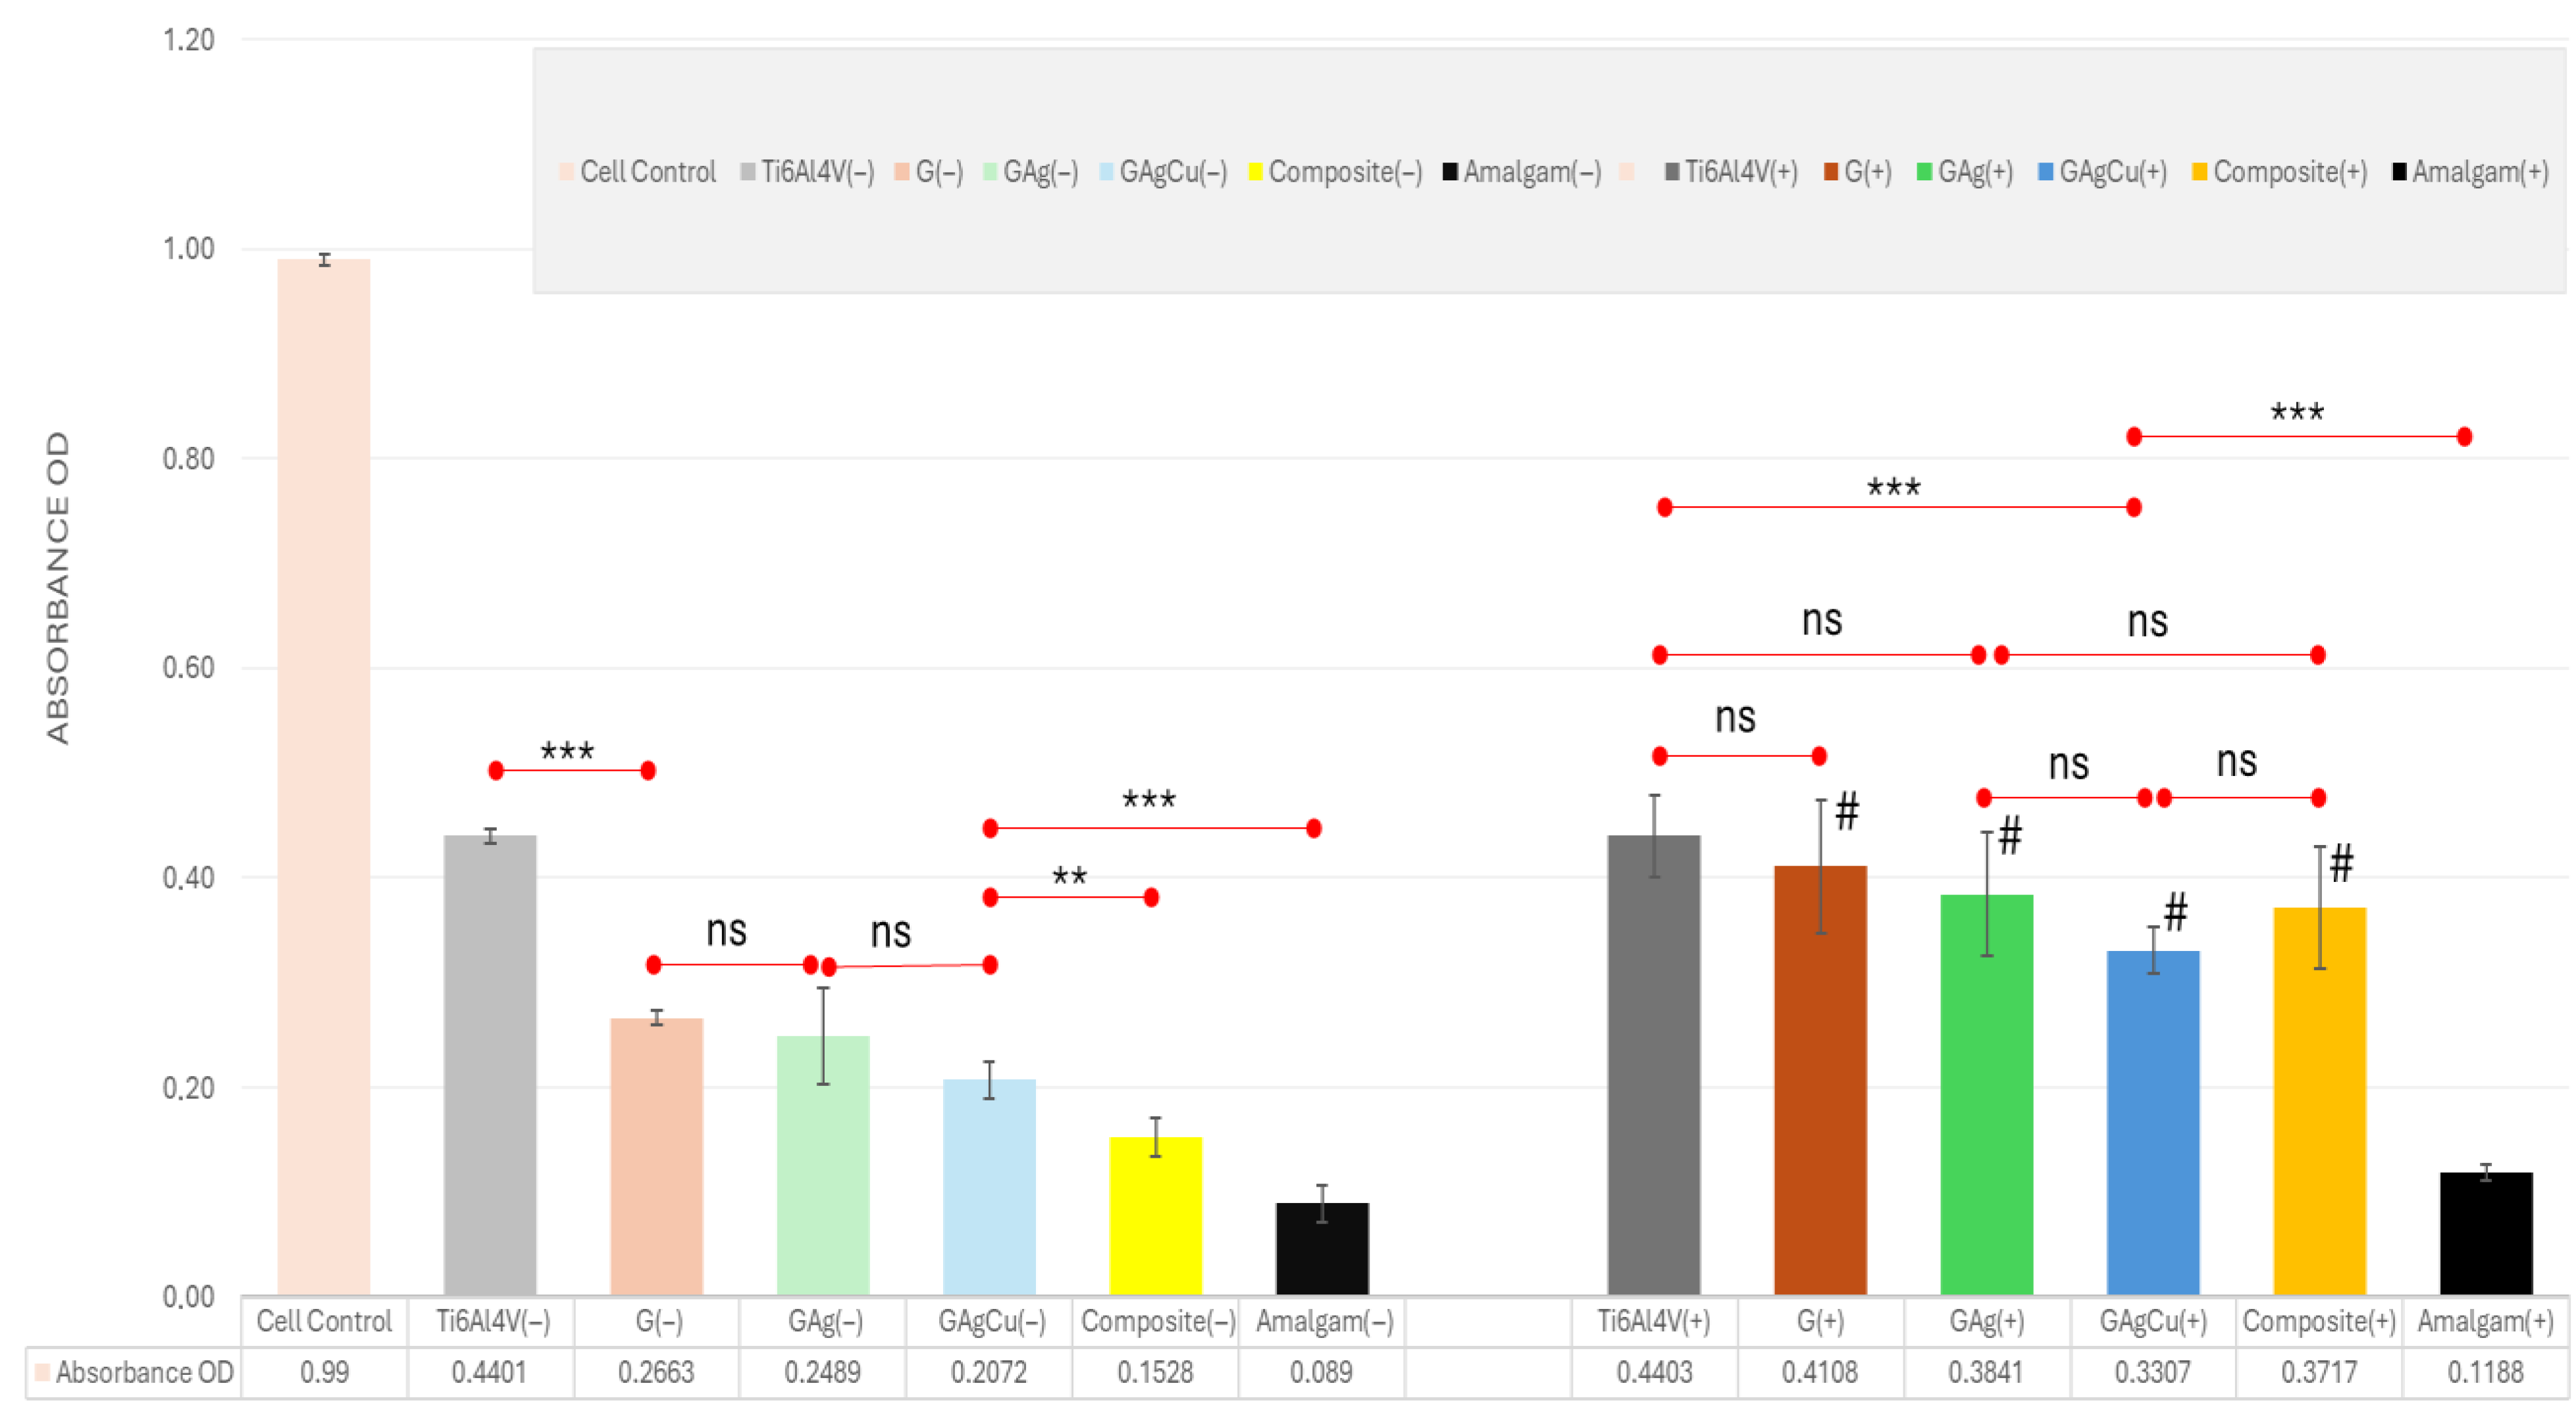Click the GAgCu(-) column header

pyautogui.click(x=990, y=1322)
